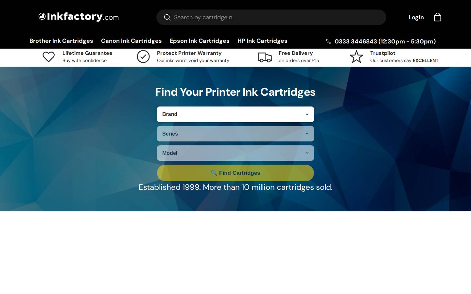Viewport: 471px width, 294px height.
Task: Open Canon Ink Cartridges menu
Action: pyautogui.click(x=131, y=41)
